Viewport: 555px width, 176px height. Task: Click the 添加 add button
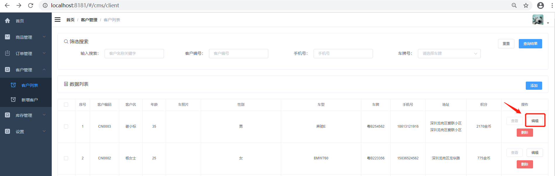[534, 86]
